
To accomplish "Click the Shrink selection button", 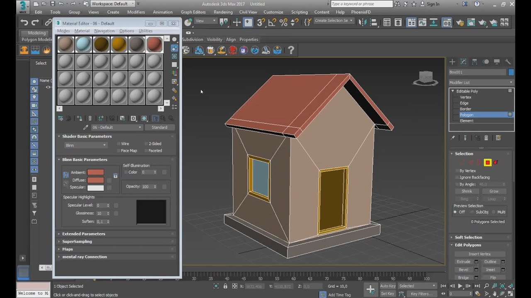I will (467, 191).
